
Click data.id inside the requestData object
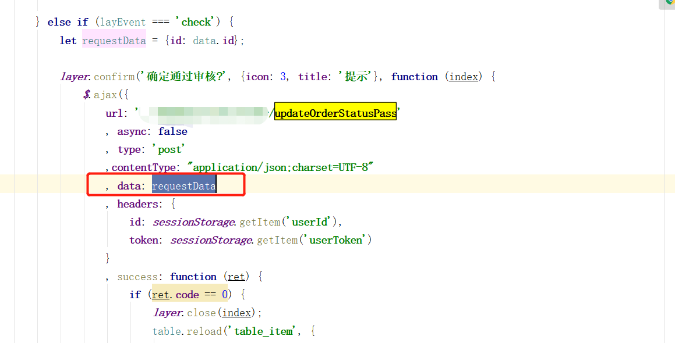point(214,40)
